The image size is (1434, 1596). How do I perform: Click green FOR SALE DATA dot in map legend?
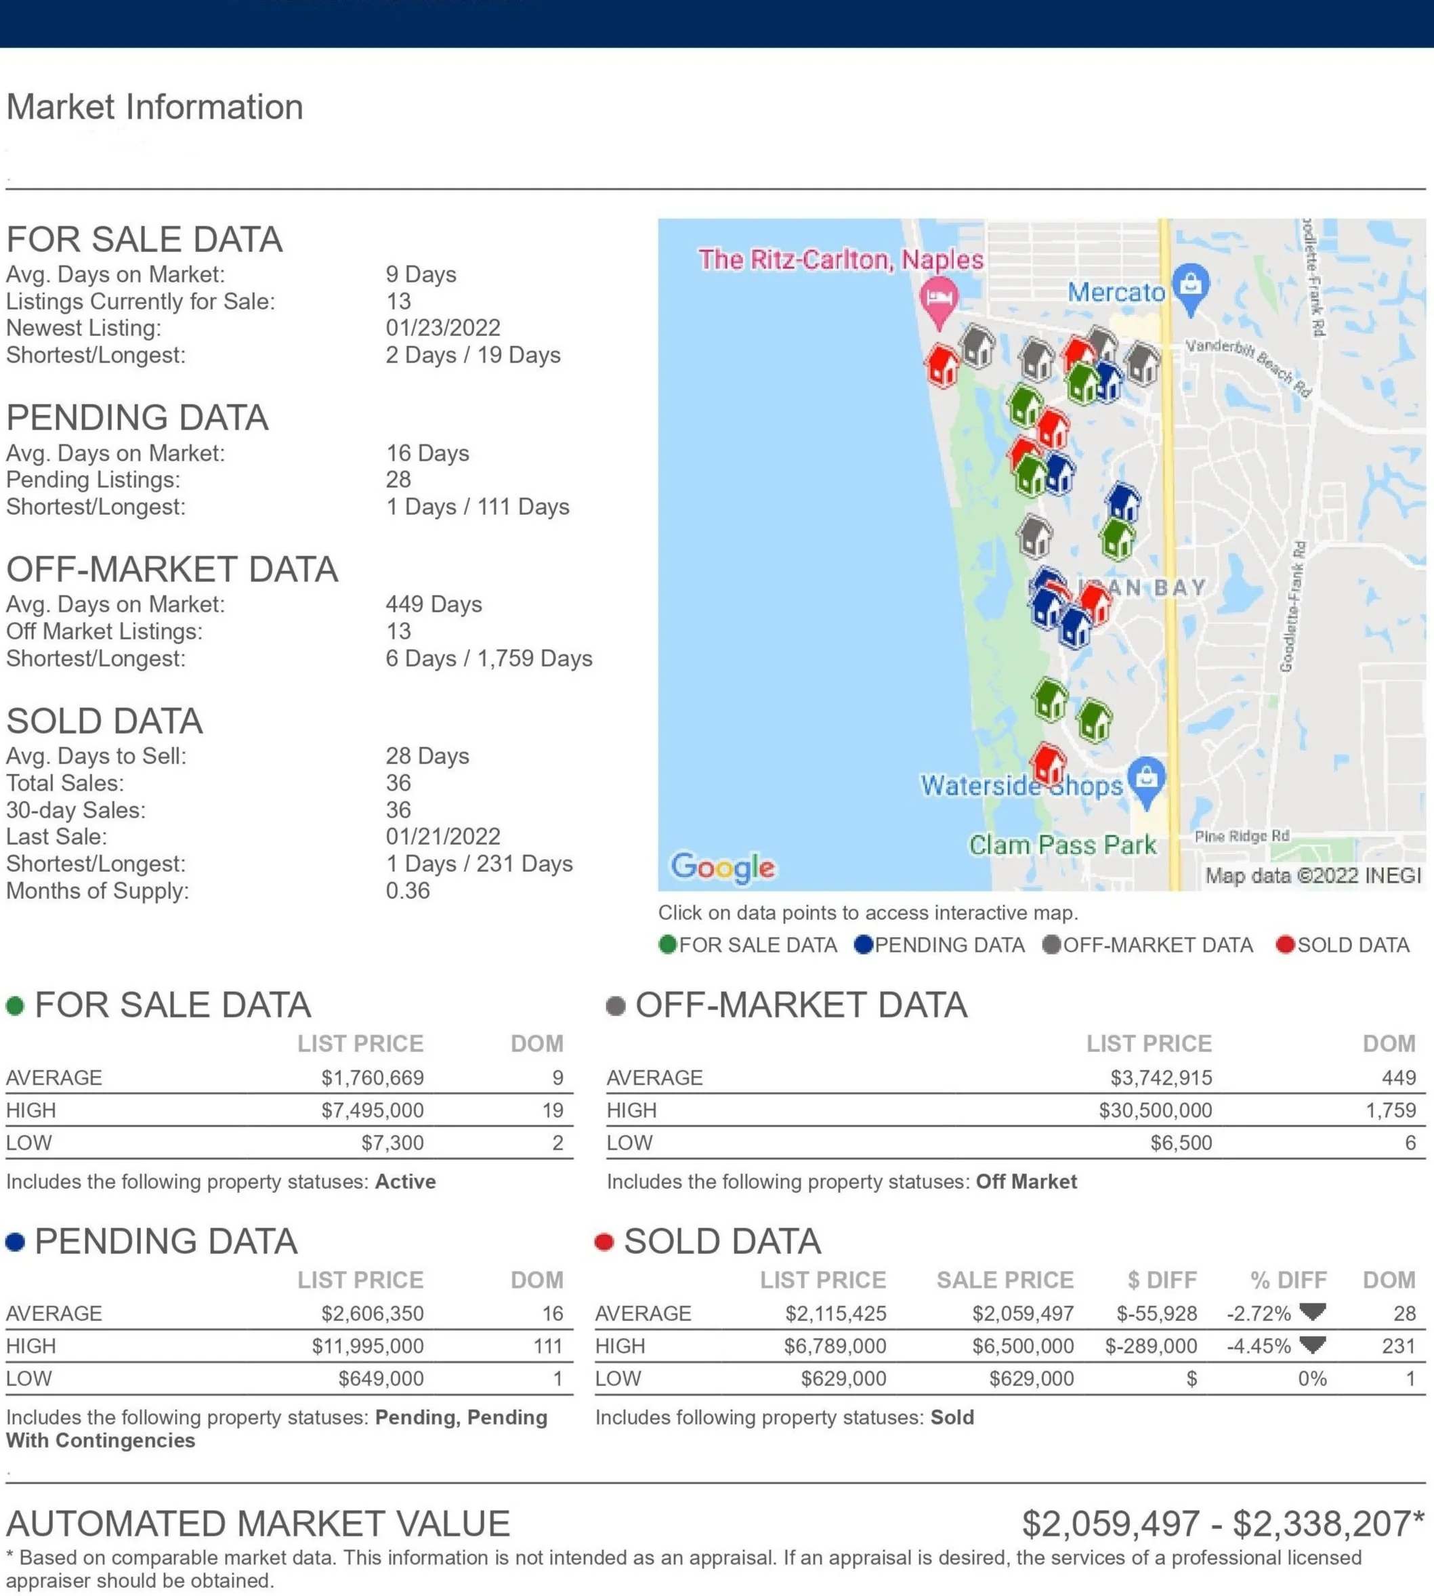click(x=667, y=944)
